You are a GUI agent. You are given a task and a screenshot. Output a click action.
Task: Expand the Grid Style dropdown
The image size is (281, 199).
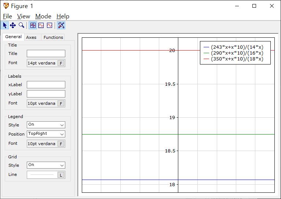click(x=46, y=165)
